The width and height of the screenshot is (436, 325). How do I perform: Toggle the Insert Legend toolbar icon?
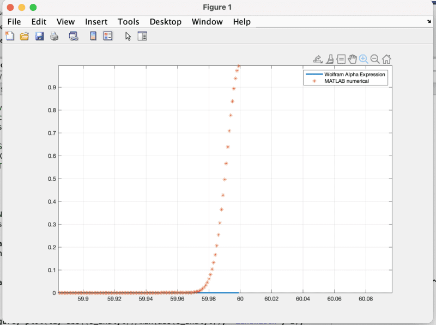108,36
